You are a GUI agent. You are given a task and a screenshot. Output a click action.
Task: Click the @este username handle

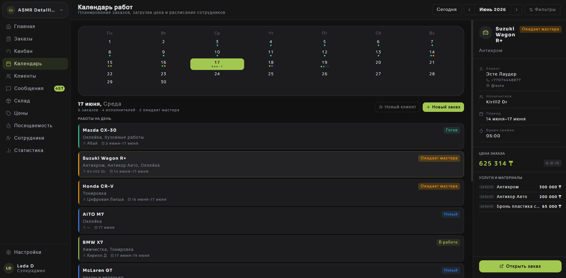point(497,86)
